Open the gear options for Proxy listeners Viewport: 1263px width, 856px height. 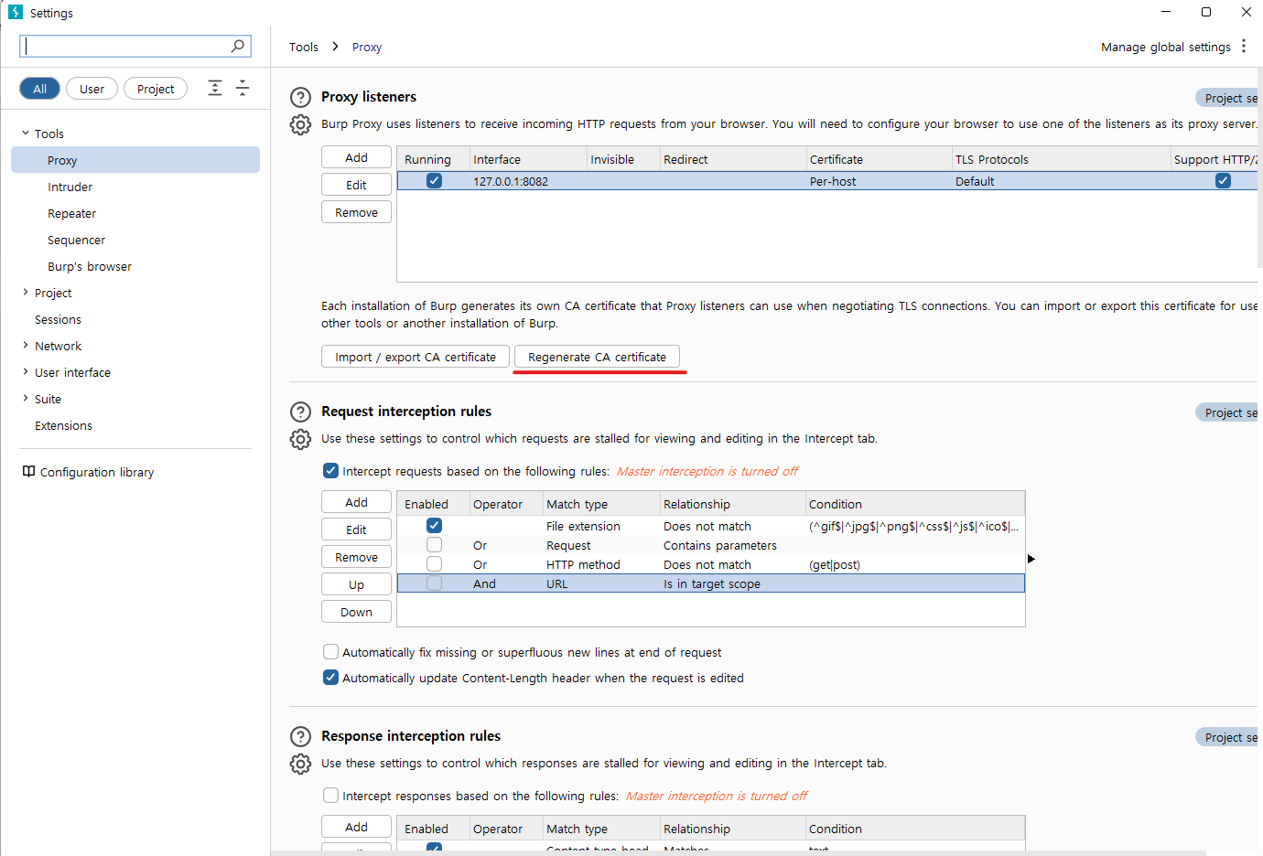click(300, 124)
